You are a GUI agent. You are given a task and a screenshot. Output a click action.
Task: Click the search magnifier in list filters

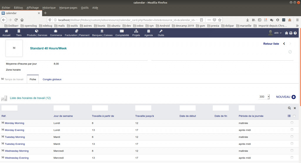coord(289,108)
